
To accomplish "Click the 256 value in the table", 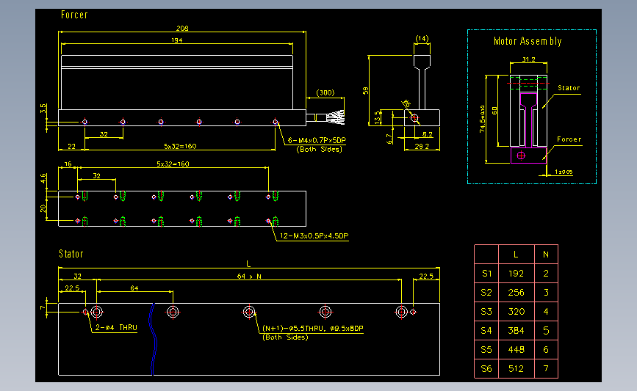I will (x=517, y=293).
